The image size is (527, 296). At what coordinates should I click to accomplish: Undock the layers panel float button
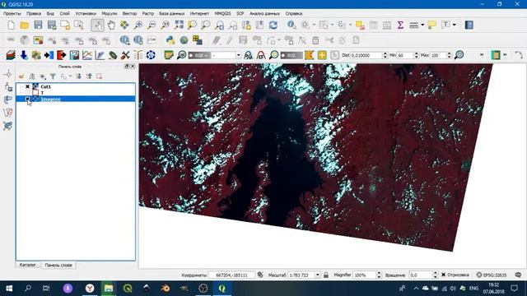tap(127, 67)
